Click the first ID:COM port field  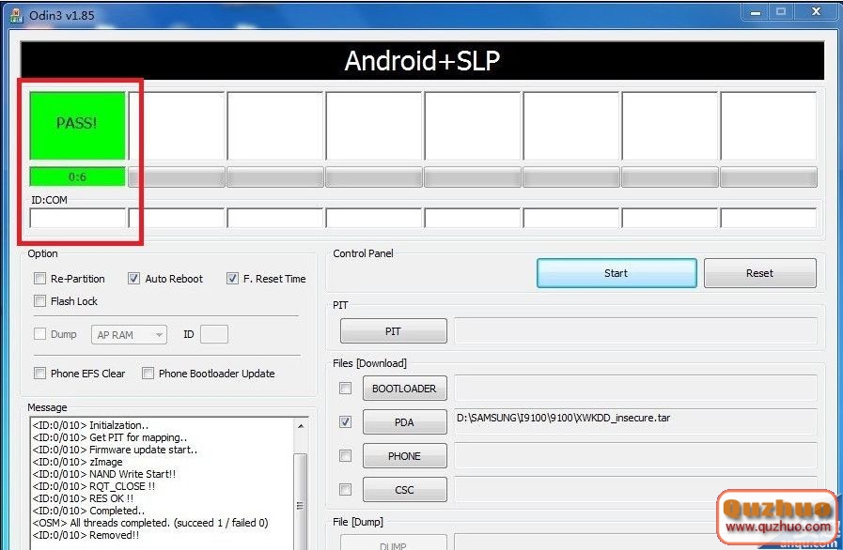click(x=77, y=218)
